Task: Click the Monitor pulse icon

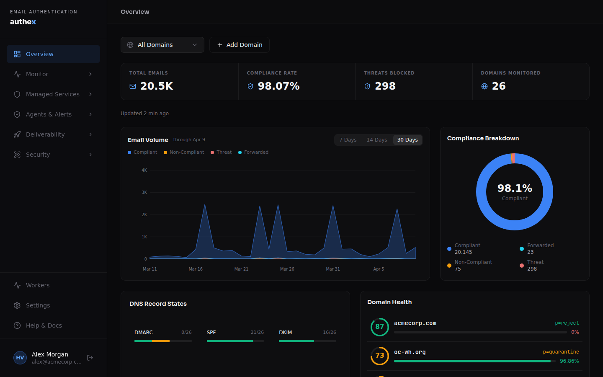Action: point(17,74)
